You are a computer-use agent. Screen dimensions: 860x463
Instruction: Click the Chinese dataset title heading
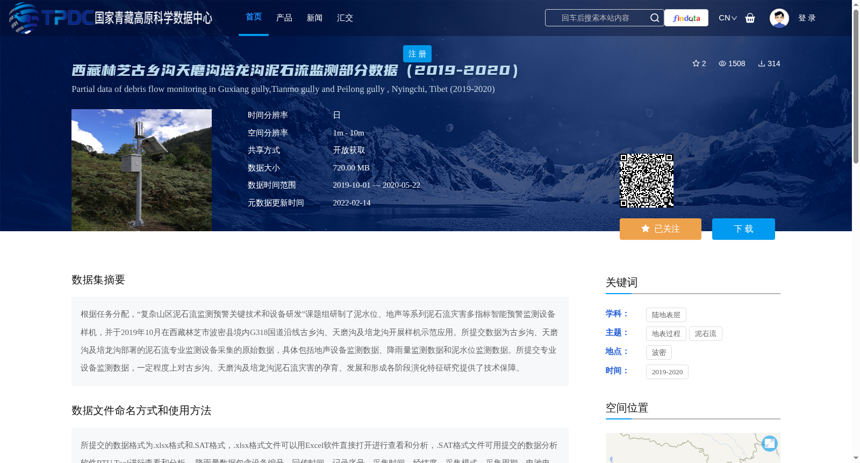(x=295, y=70)
